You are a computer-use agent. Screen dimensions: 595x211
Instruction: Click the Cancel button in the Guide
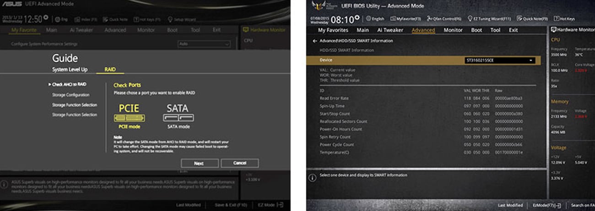tap(239, 163)
